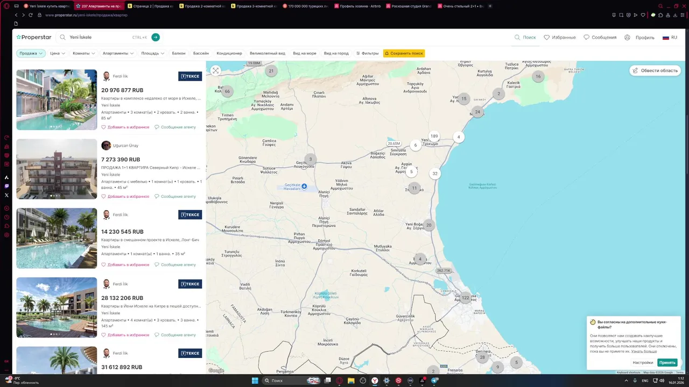Open the Фильтры filters button
Viewport: 689px width, 387px height.
pyautogui.click(x=368, y=53)
